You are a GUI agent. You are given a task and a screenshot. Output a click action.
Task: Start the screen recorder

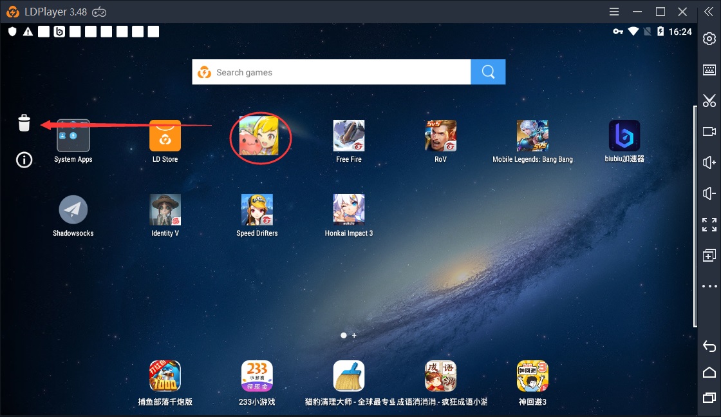click(x=709, y=131)
